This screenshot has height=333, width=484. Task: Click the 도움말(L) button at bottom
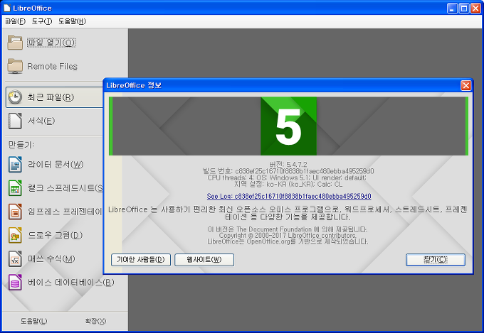coord(34,322)
